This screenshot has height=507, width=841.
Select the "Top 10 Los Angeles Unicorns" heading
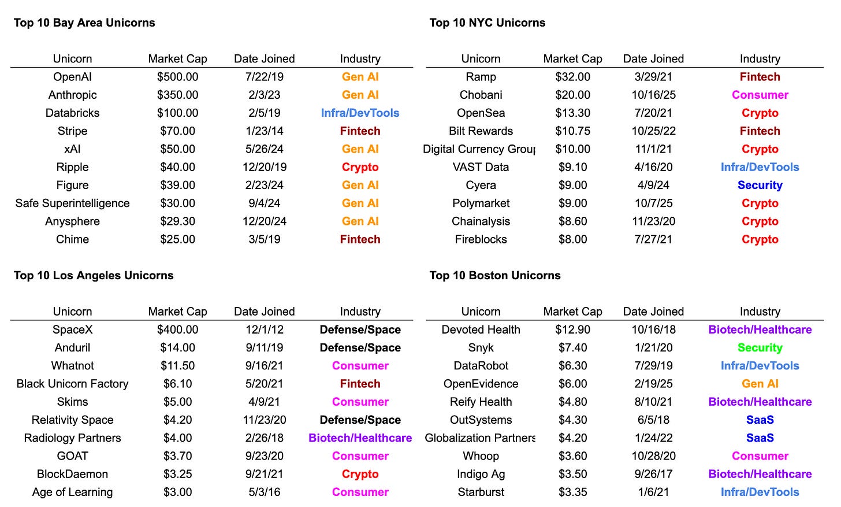94,275
